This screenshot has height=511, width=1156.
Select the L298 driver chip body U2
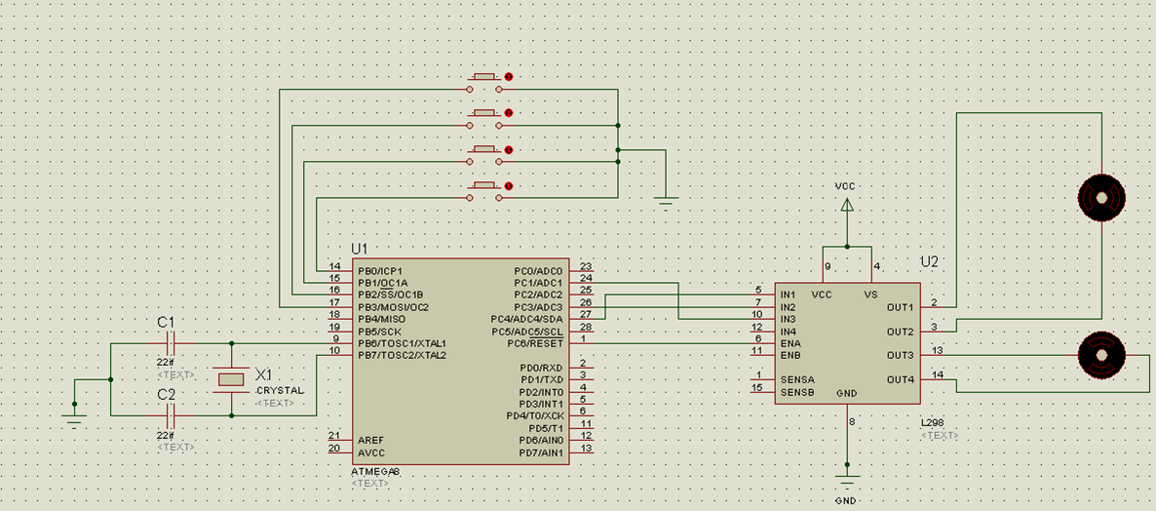[x=847, y=343]
